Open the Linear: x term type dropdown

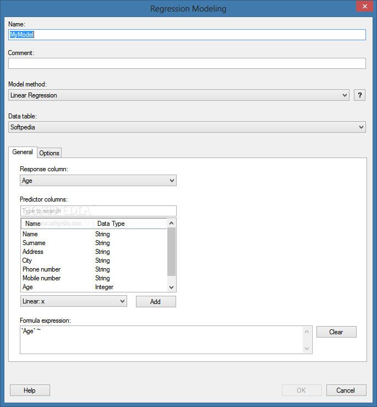click(74, 301)
